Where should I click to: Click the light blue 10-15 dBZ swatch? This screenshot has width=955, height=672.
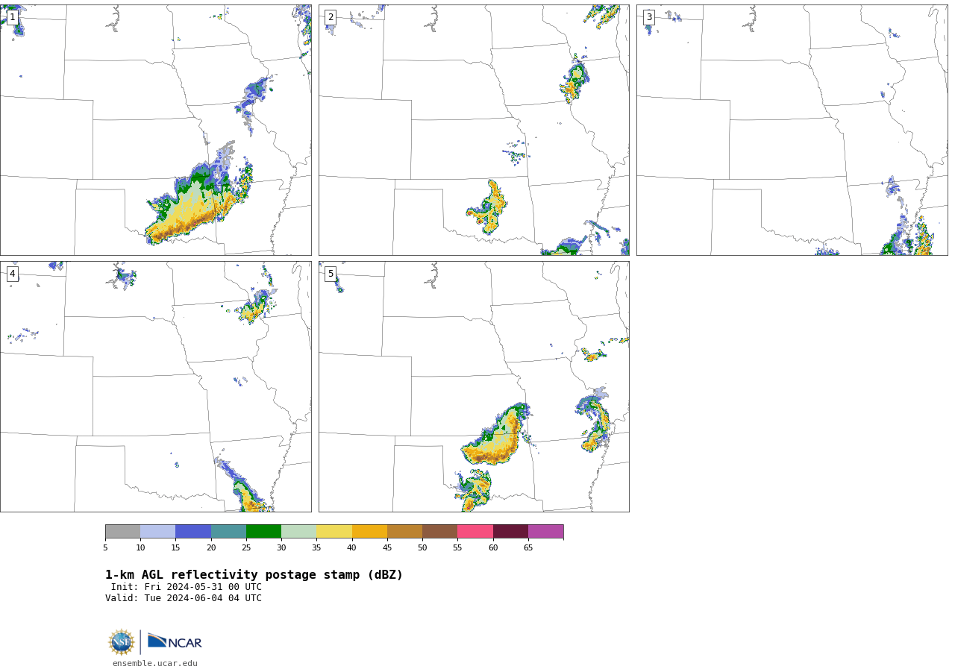pos(157,532)
